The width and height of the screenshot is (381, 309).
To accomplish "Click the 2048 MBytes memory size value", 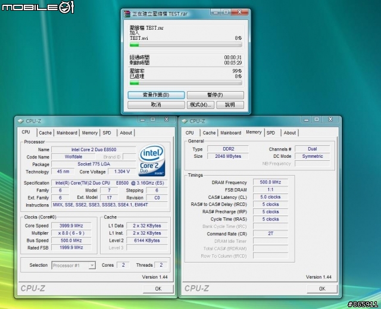I will [x=228, y=156].
